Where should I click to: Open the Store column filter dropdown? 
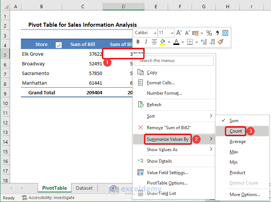(x=58, y=45)
